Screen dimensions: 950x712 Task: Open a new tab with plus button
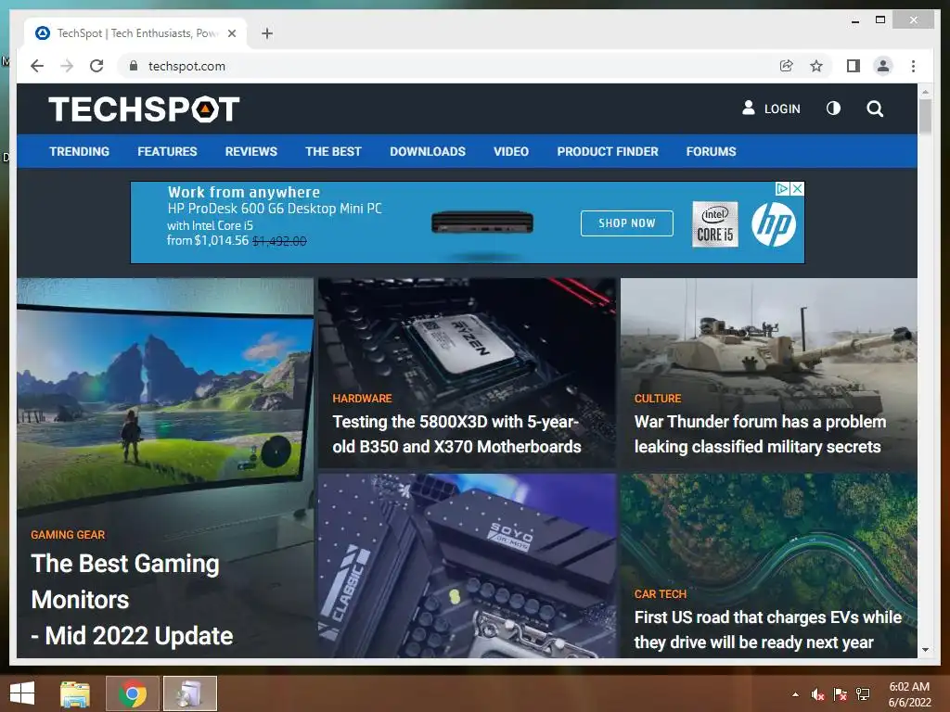267,33
